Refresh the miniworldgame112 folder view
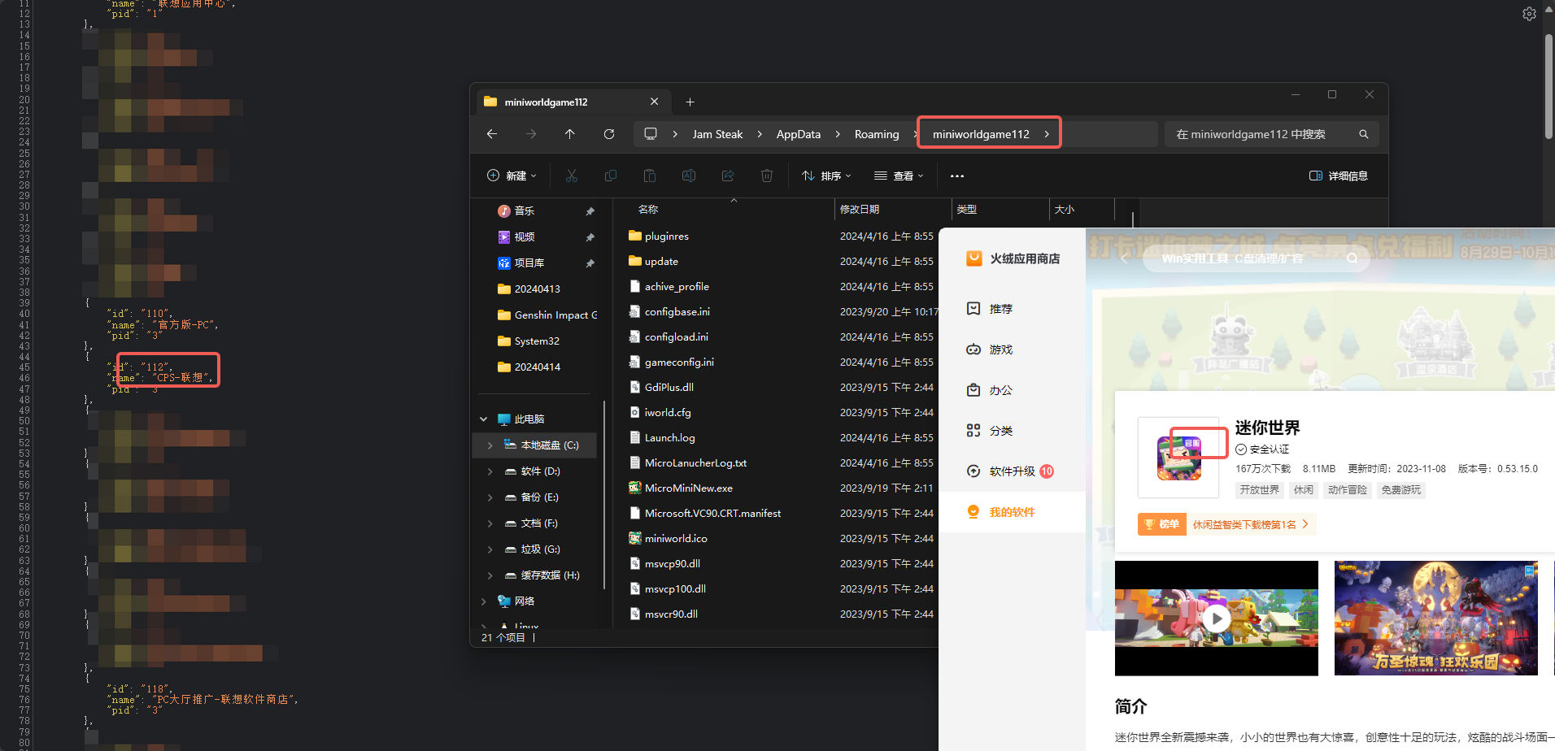Viewport: 1555px width, 751px height. pos(609,134)
